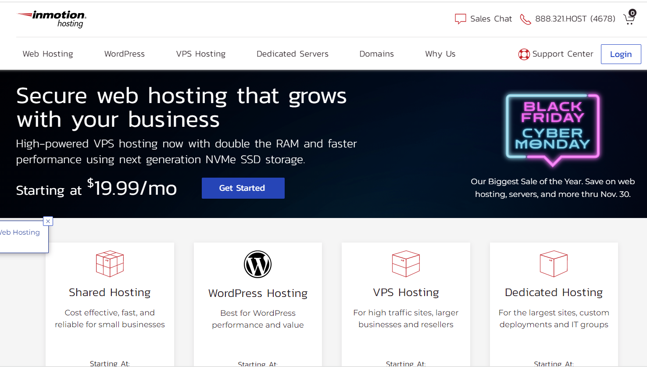Click the InMotion Hosting logo
Screen dimensions: 647x368
52,19
